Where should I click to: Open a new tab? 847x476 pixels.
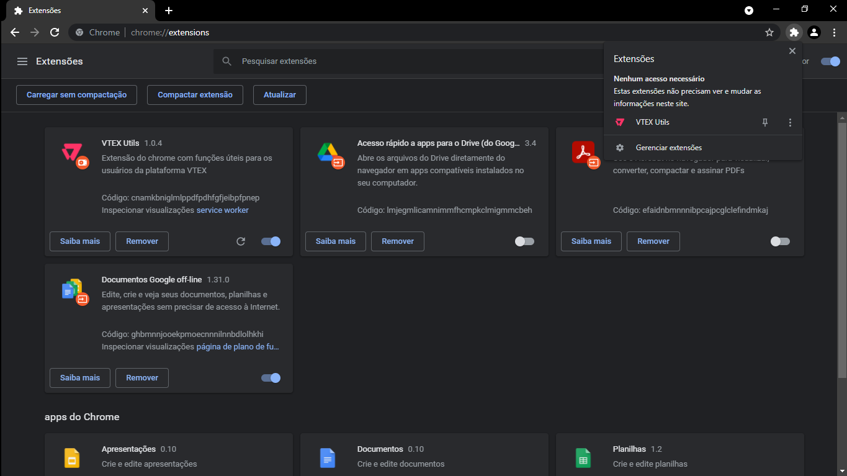pyautogui.click(x=169, y=11)
